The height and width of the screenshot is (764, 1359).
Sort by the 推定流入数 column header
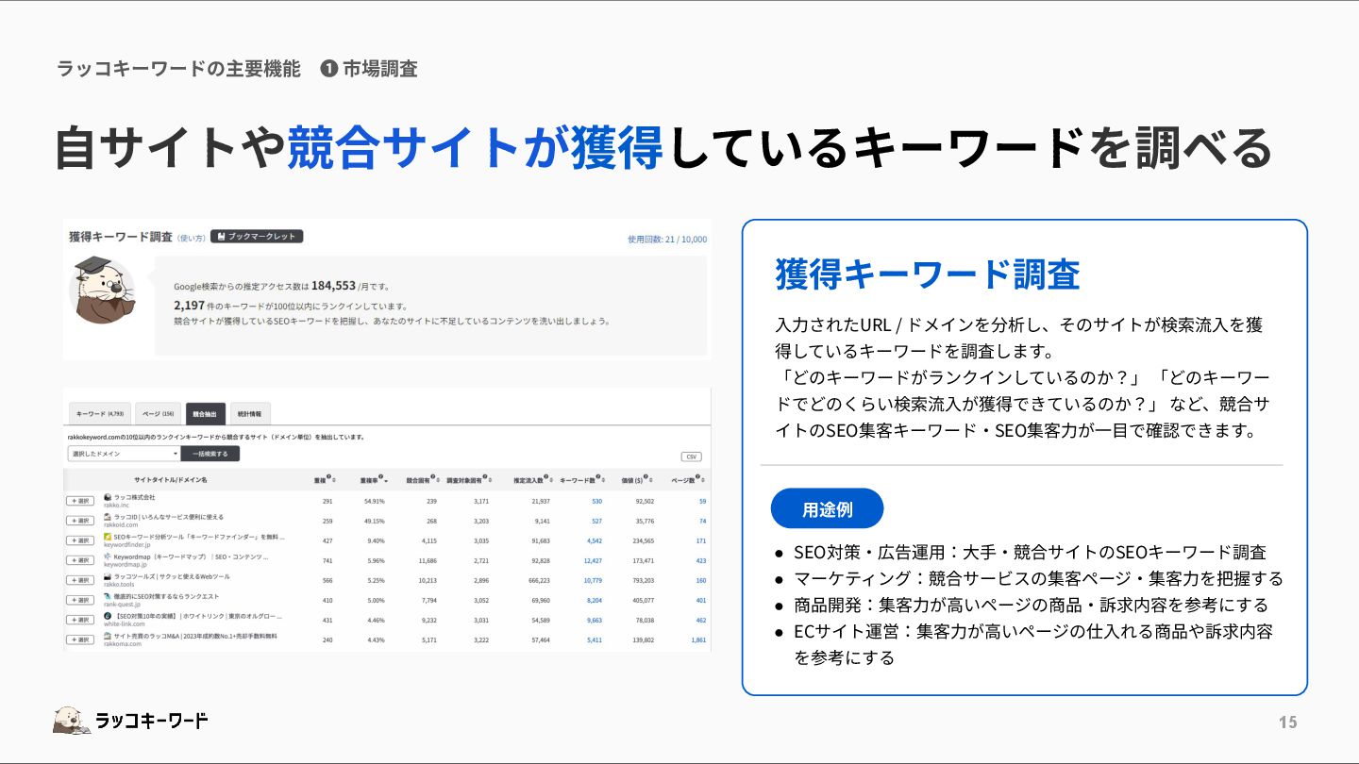tap(527, 480)
